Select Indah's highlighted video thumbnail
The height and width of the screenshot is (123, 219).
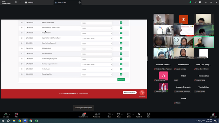point(204,42)
